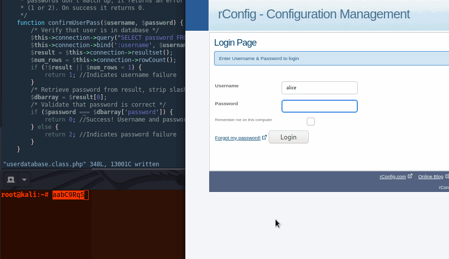Click the new terminal tab icon
This screenshot has width=449, height=259.
click(11, 180)
